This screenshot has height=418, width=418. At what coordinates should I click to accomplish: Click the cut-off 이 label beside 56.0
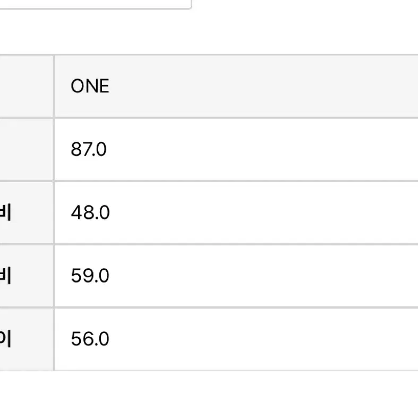tap(5, 339)
